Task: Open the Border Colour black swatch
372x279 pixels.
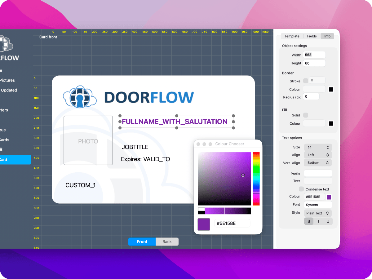Action: (331, 90)
